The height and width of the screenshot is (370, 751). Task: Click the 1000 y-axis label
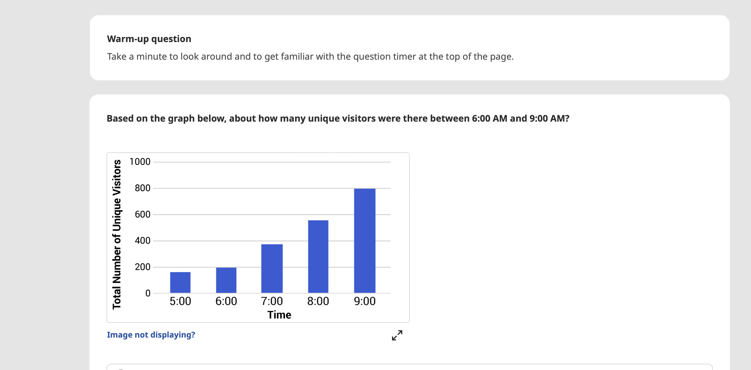pyautogui.click(x=140, y=162)
